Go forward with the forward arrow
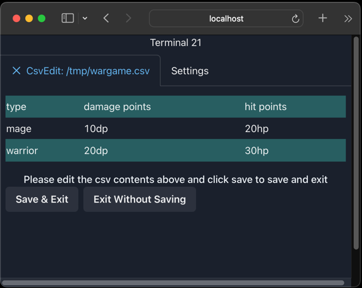This screenshot has width=362, height=288. pos(128,18)
